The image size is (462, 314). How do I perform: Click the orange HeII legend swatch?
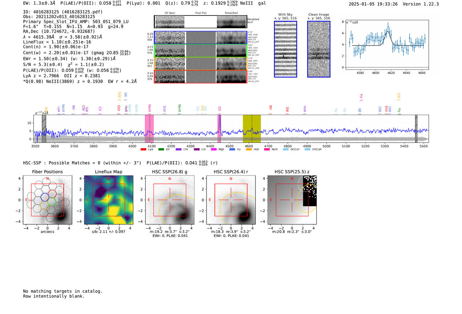[249, 149]
